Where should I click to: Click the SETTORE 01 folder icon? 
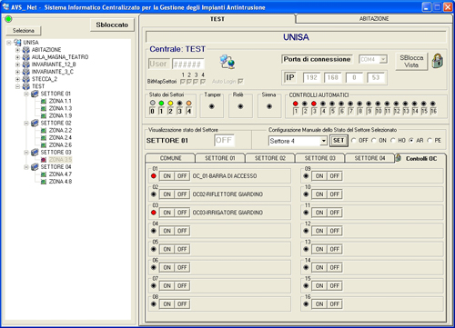[35, 94]
